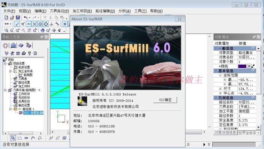This screenshot has height=149, width=264.
Task: Click the zoom out magnifier icon
Action: coord(12,30)
